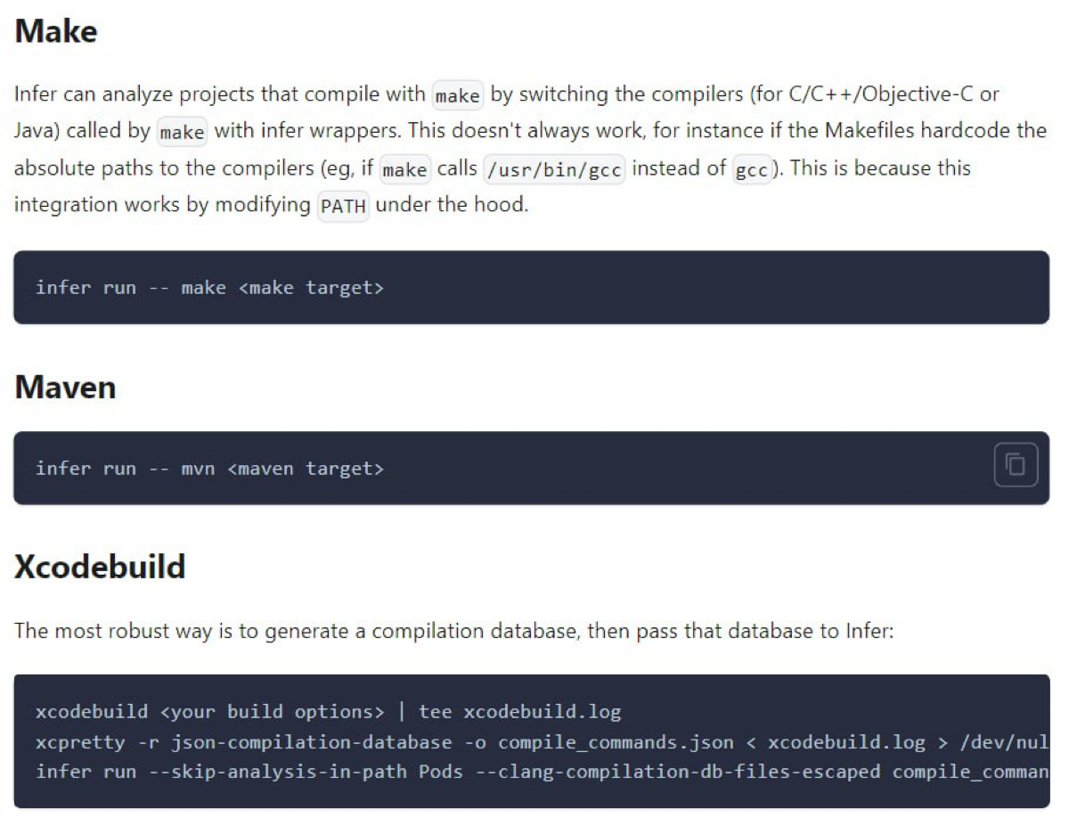The height and width of the screenshot is (826, 1069).
Task: Click the "Xcodebuild" section heading
Action: point(98,567)
